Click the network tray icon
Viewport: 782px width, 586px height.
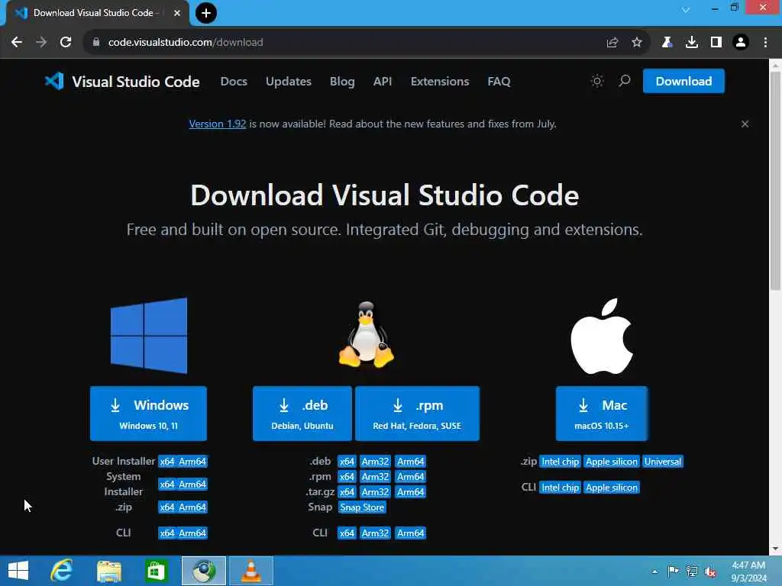(692, 571)
